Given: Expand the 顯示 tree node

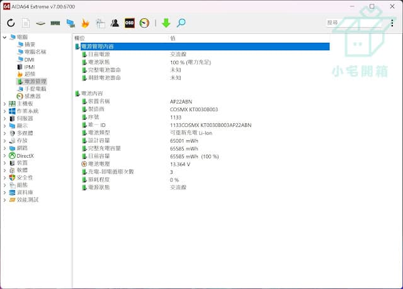Looking at the screenshot, I should (4, 126).
